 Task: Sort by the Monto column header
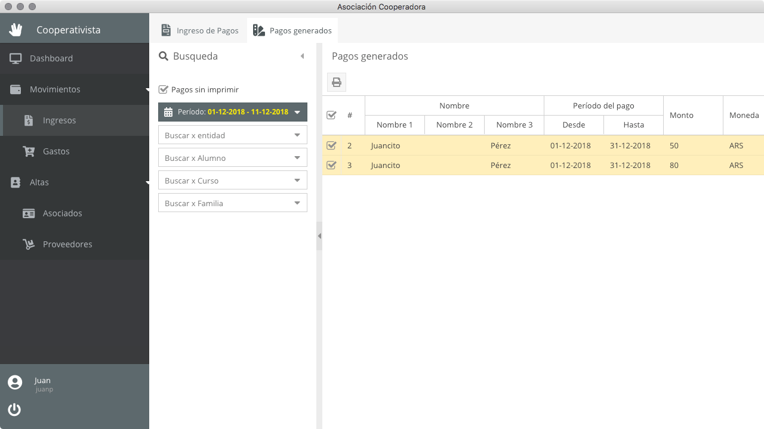[x=693, y=115]
